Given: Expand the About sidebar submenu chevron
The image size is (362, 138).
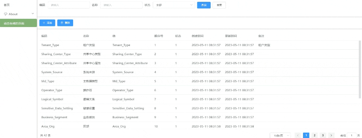Looking at the screenshot, I should [33, 14].
